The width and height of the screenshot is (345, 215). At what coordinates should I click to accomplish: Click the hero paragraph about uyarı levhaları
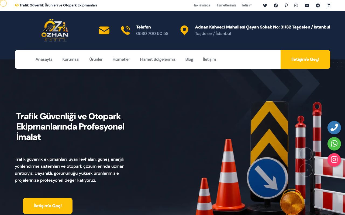(70, 170)
